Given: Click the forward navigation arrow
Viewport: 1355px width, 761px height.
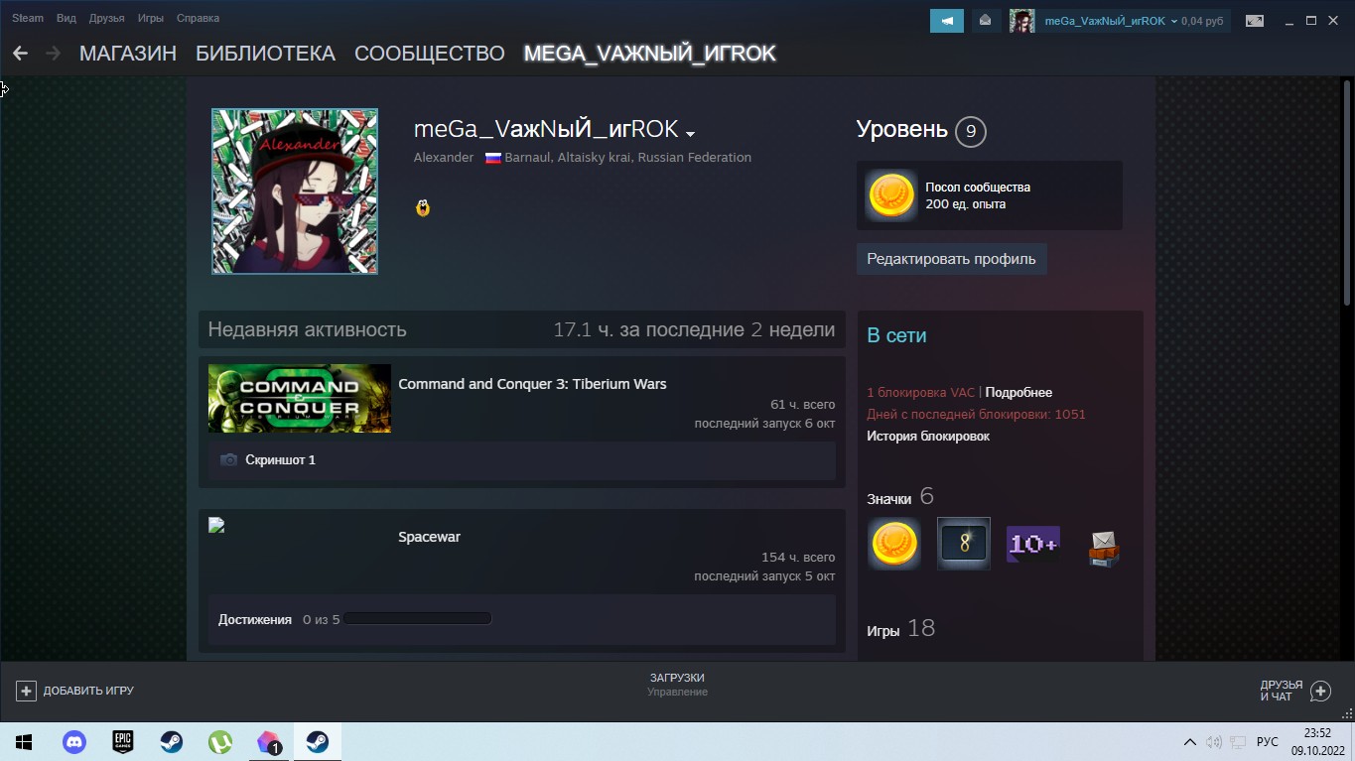Looking at the screenshot, I should click(x=53, y=54).
